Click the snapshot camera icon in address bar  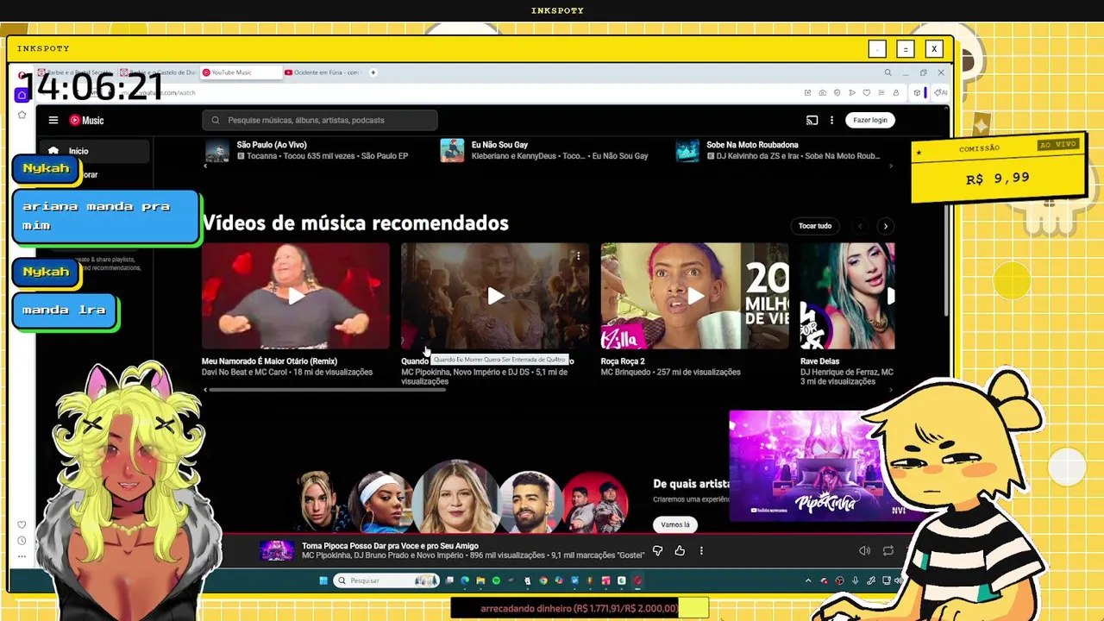[822, 92]
